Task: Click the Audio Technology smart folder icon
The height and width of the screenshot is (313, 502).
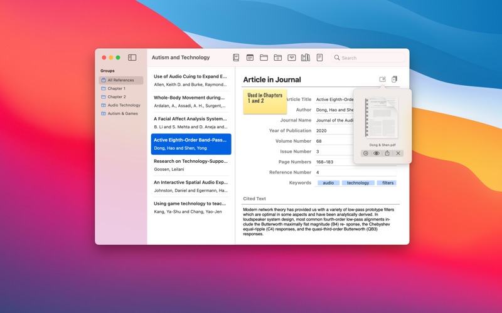Action: tap(104, 105)
